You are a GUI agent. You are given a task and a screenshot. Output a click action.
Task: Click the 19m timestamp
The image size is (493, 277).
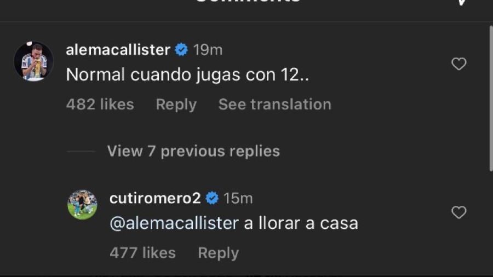point(208,50)
